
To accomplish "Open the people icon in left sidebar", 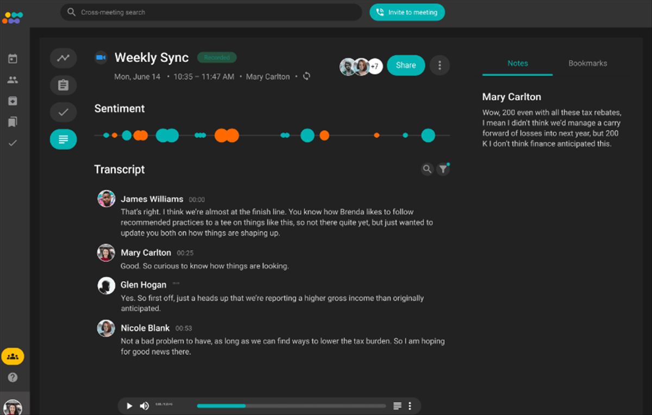I will pos(12,80).
